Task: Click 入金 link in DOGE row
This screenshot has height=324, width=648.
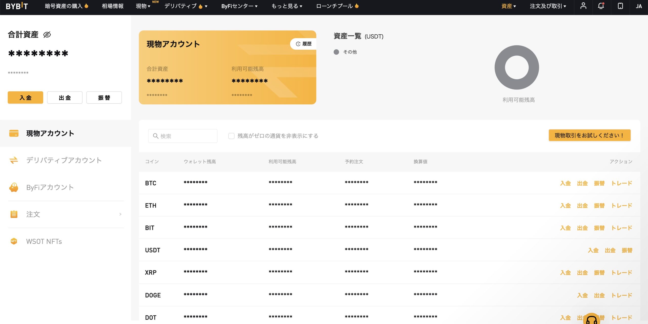Action: click(582, 295)
